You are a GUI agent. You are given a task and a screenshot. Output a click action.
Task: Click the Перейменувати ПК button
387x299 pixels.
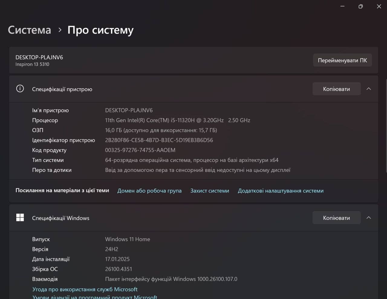[342, 60]
